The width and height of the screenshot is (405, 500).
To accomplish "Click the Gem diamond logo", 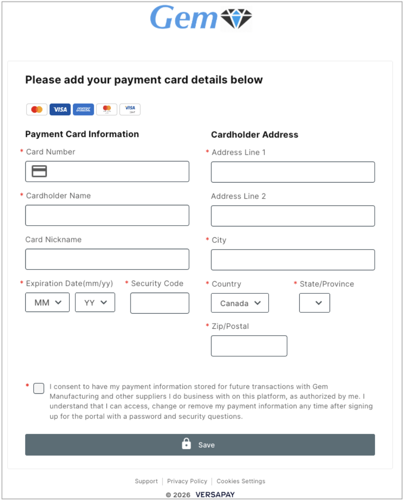I will [236, 19].
